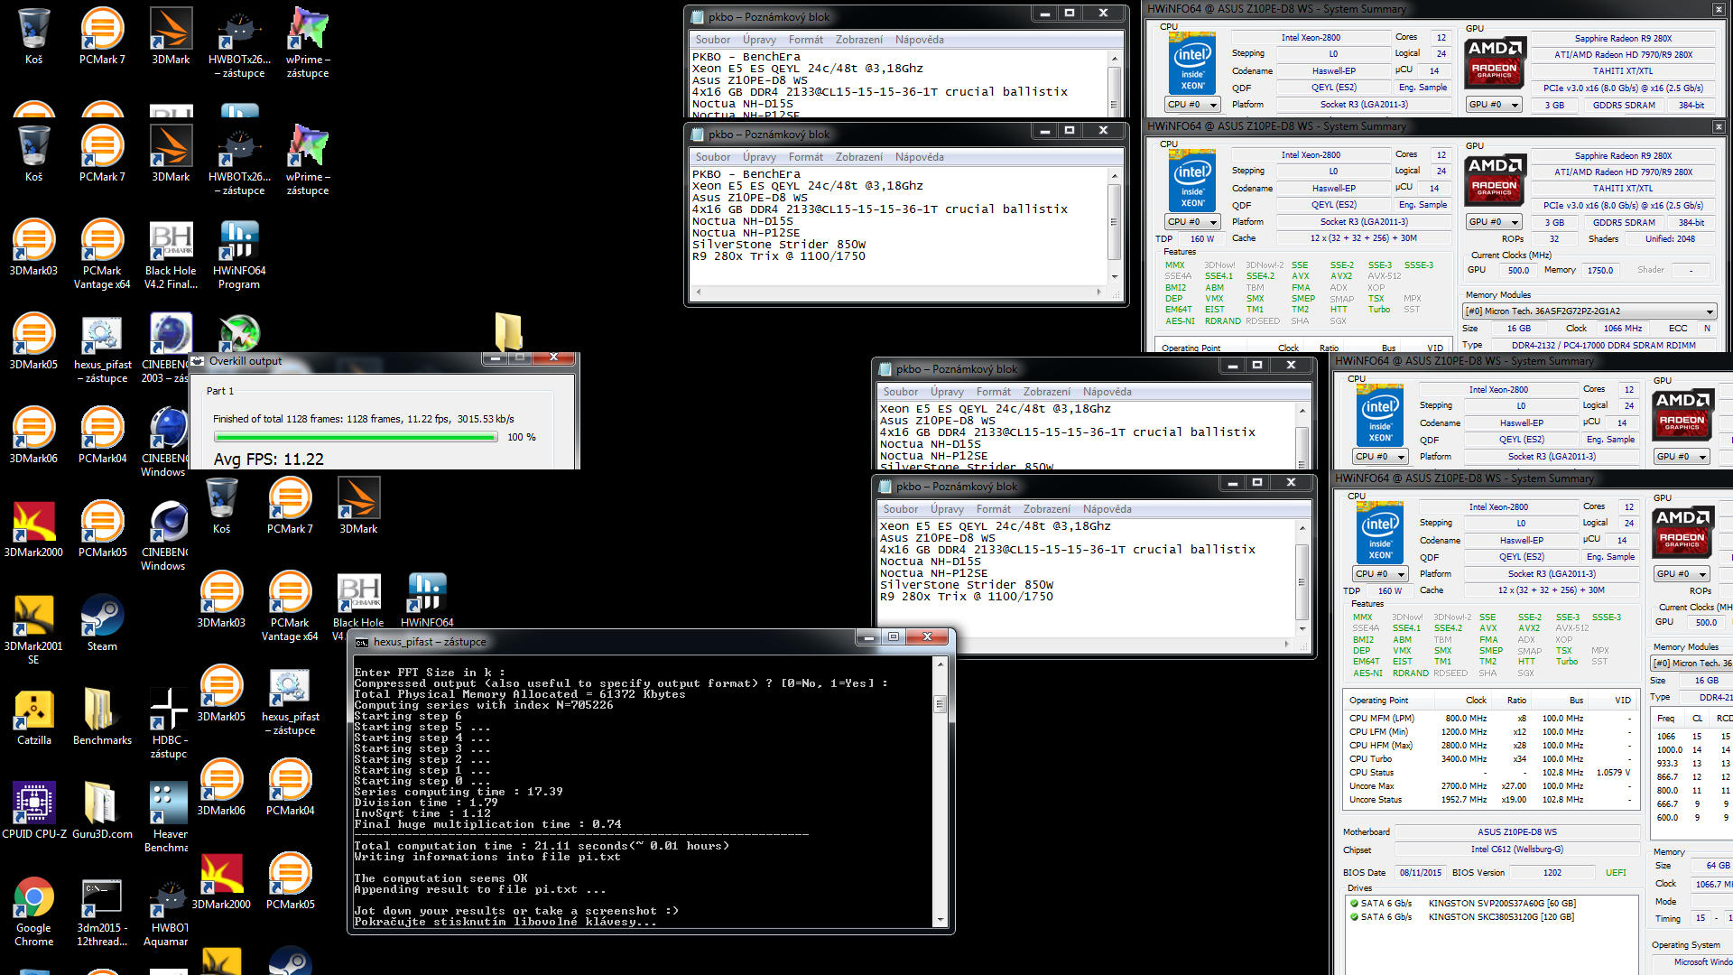The image size is (1733, 975).
Task: Open Nápověda menu in Notepad overlapped by hexus_pifast window
Action: pyautogui.click(x=1107, y=509)
